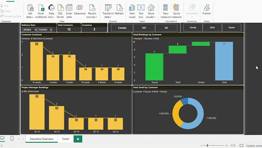Filter by US slicer button
The image size is (262, 148).
(x=166, y=28)
